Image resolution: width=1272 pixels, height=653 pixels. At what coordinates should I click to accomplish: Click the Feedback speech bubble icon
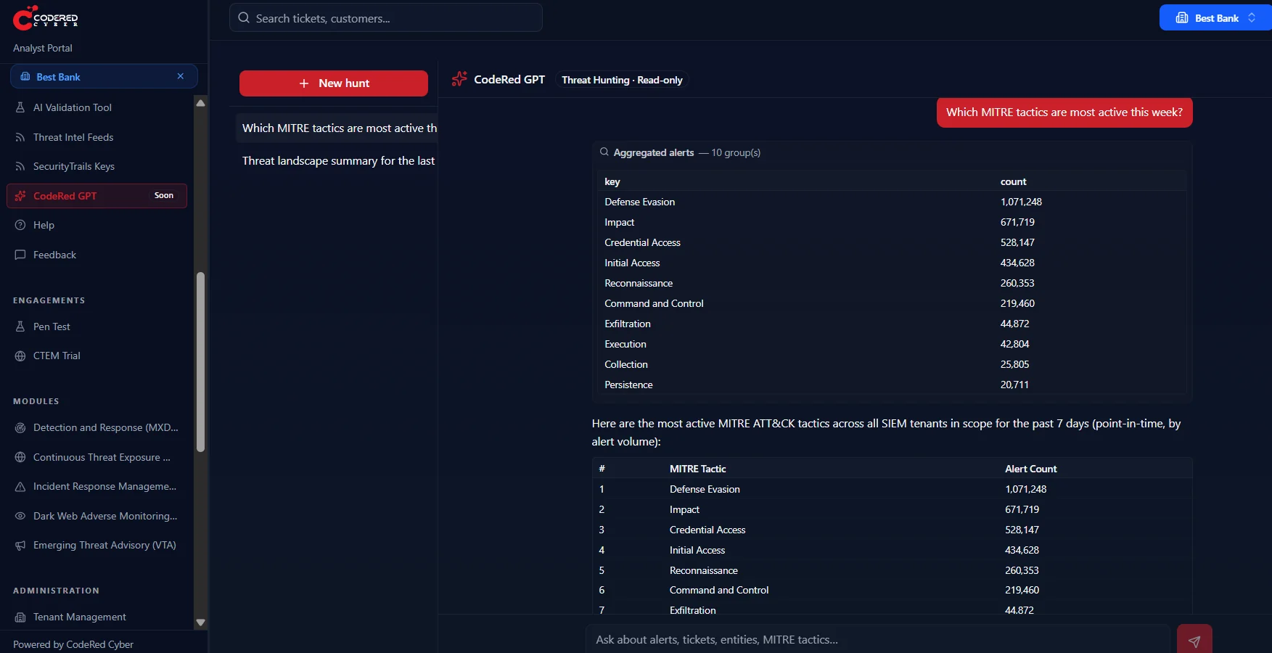click(20, 255)
